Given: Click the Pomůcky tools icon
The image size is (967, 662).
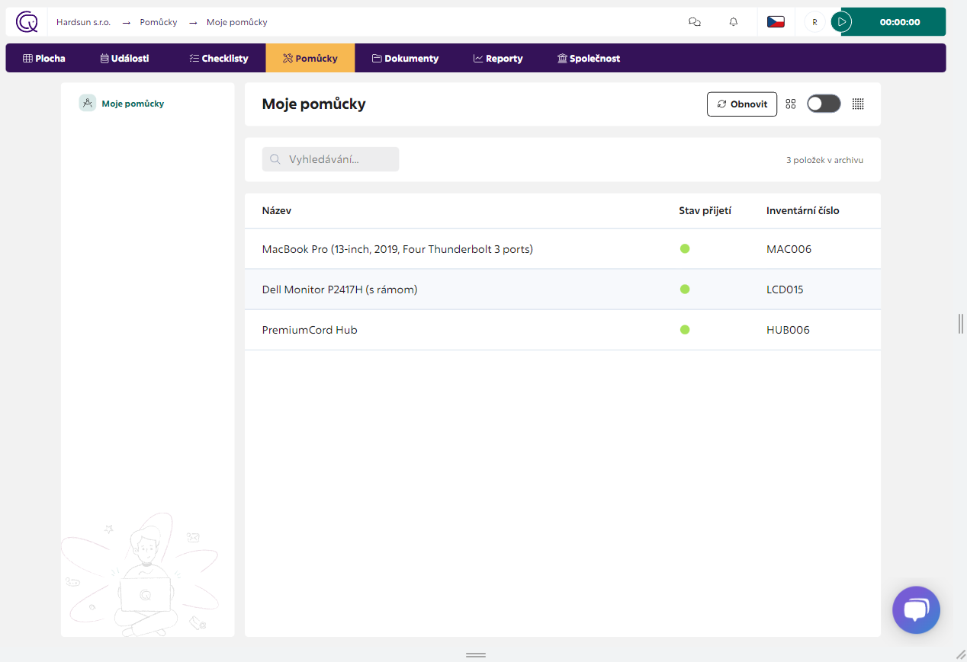Looking at the screenshot, I should [x=288, y=58].
